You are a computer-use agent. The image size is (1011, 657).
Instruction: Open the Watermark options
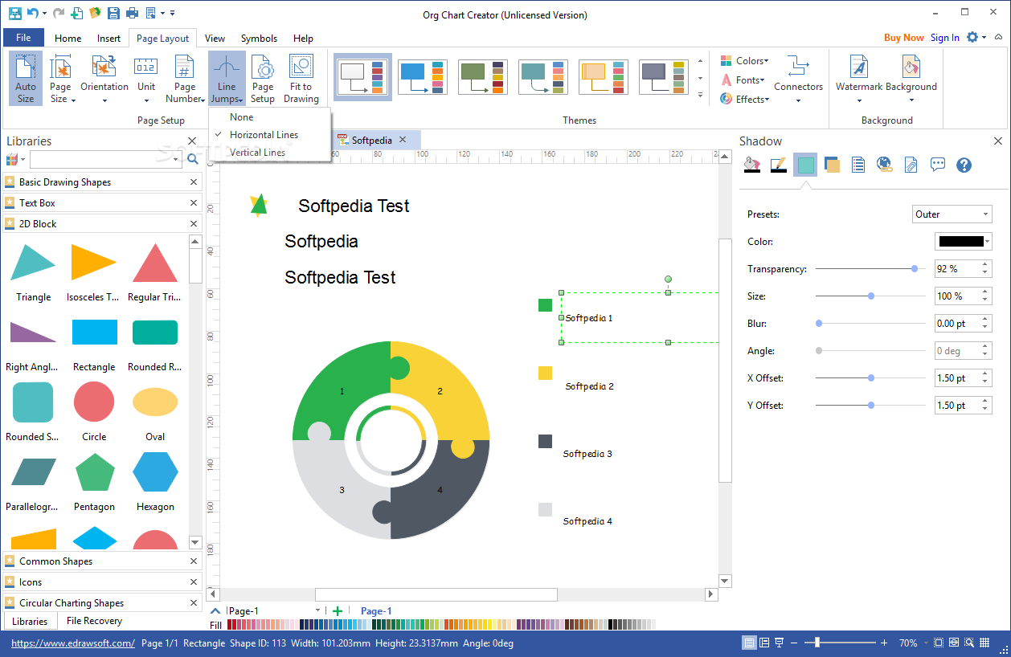859,79
